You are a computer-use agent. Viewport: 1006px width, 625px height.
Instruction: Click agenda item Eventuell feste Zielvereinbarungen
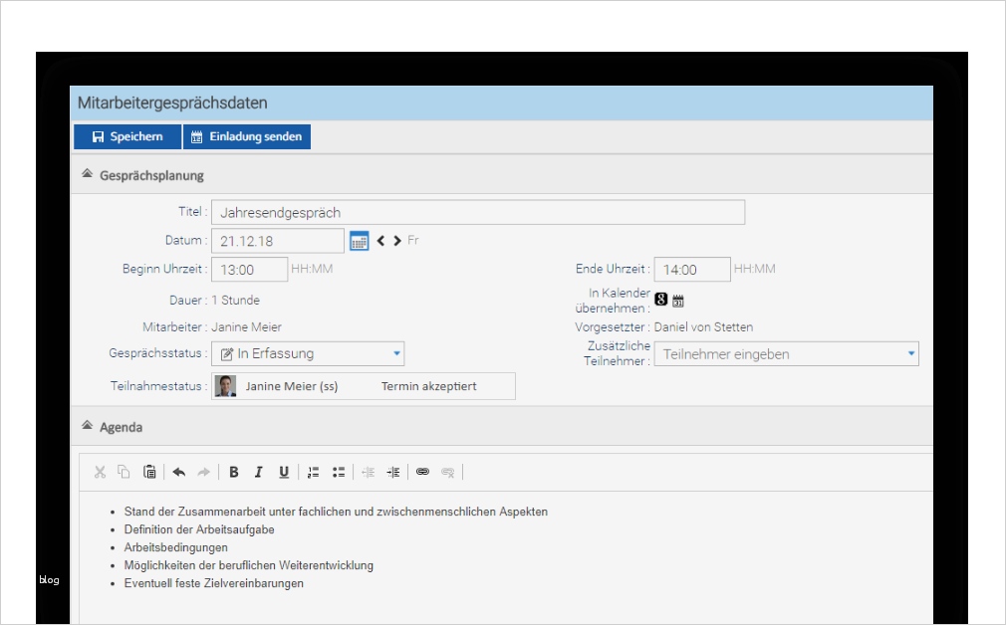tap(213, 583)
